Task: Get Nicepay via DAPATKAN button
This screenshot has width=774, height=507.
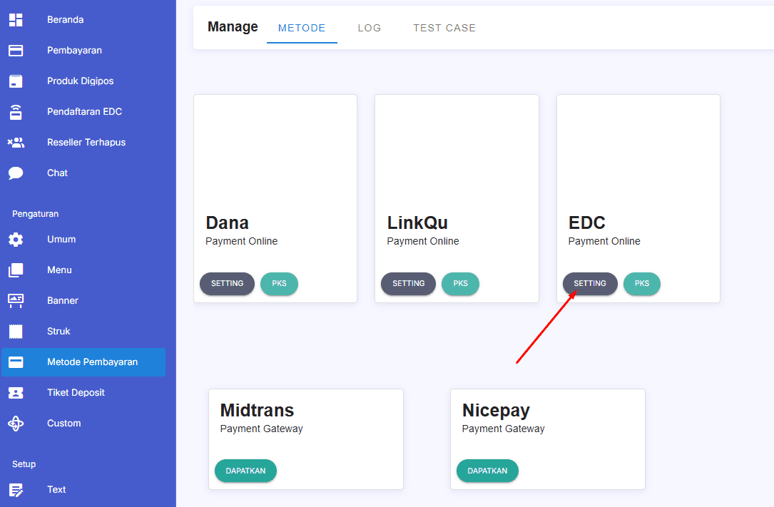Action: (x=487, y=471)
